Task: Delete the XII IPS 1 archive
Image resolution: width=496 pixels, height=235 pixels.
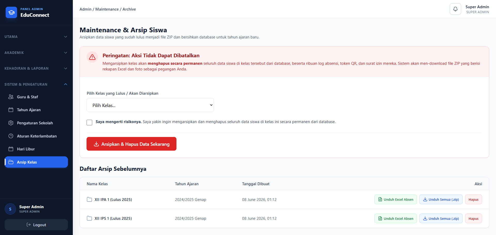Action: tap(473, 218)
